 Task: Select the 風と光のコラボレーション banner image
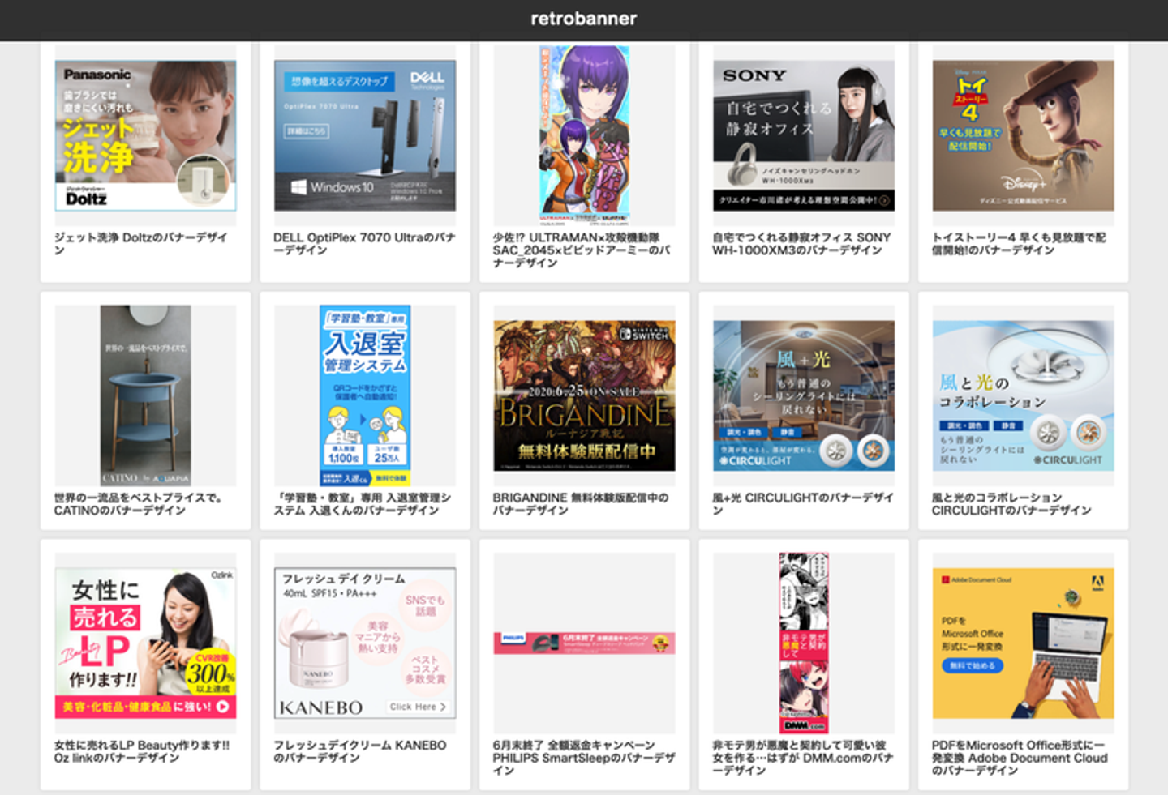click(x=1023, y=395)
